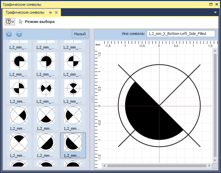Select the Графические символы tab
The width and height of the screenshot is (221, 173).
pos(25,12)
